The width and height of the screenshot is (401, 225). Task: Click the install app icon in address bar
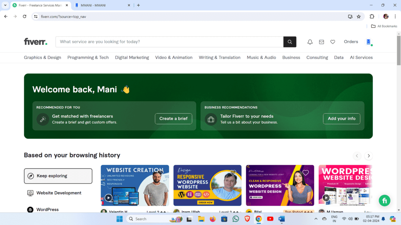350,16
